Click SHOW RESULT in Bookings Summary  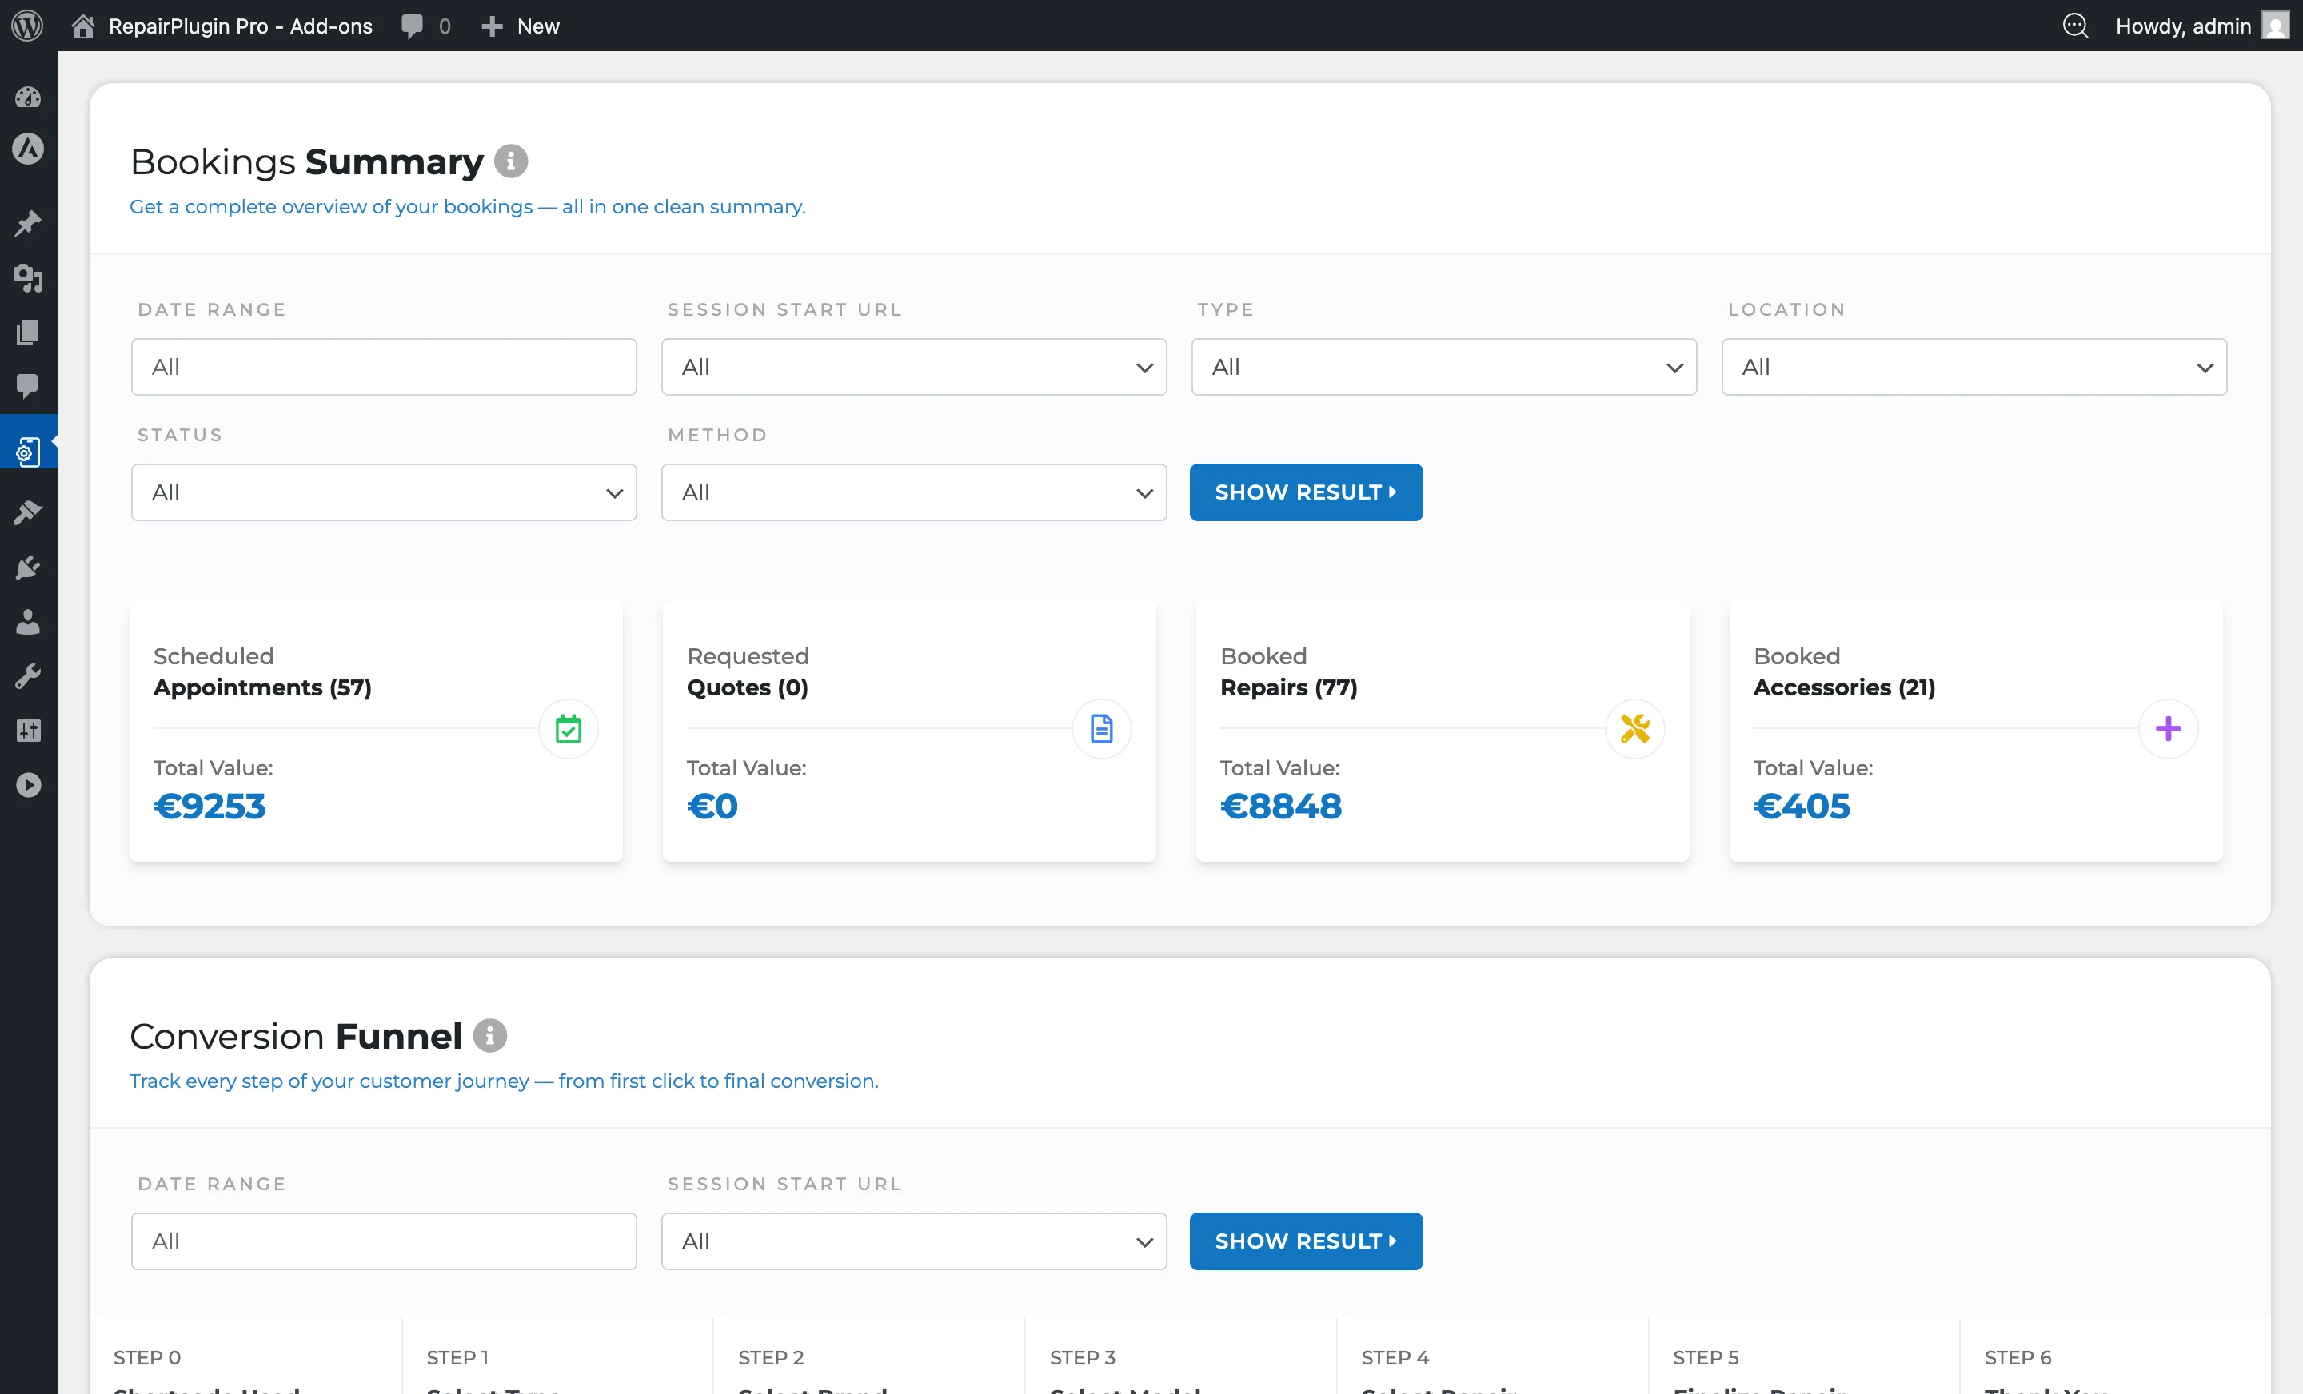pos(1306,492)
